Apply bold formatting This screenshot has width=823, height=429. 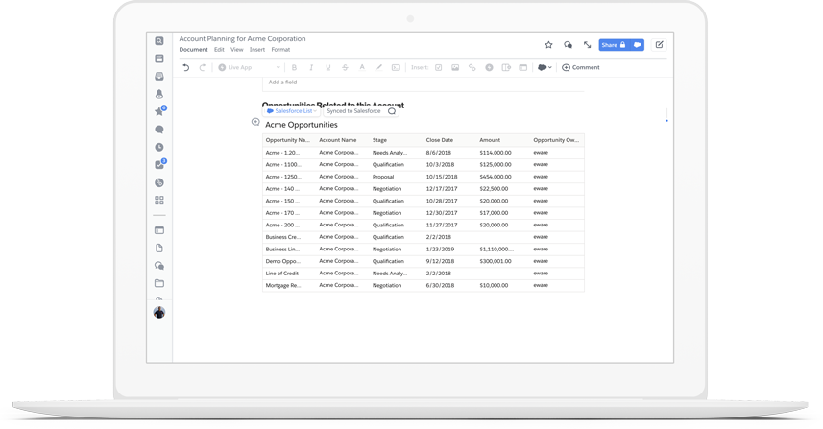295,67
